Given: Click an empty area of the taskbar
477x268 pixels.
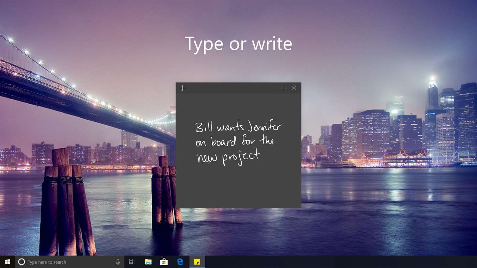Looking at the screenshot, I should (x=341, y=262).
